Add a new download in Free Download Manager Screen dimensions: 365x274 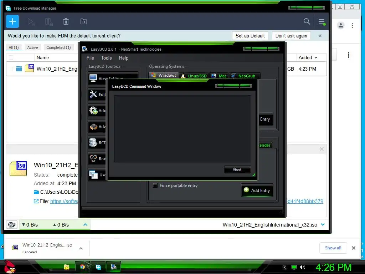click(12, 21)
